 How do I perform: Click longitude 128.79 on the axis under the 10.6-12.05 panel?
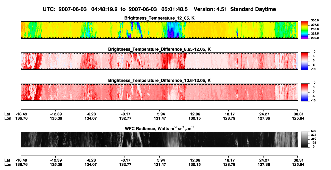[x=230, y=118]
